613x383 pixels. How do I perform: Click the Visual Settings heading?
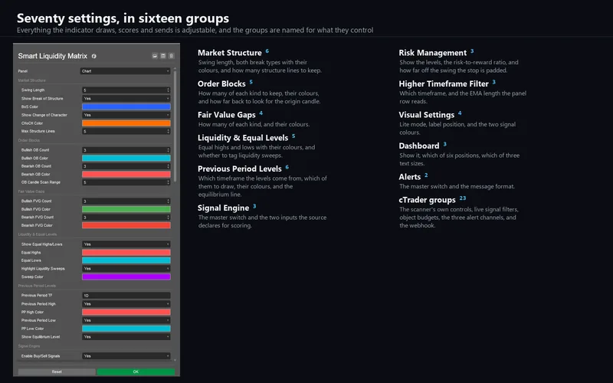426,115
